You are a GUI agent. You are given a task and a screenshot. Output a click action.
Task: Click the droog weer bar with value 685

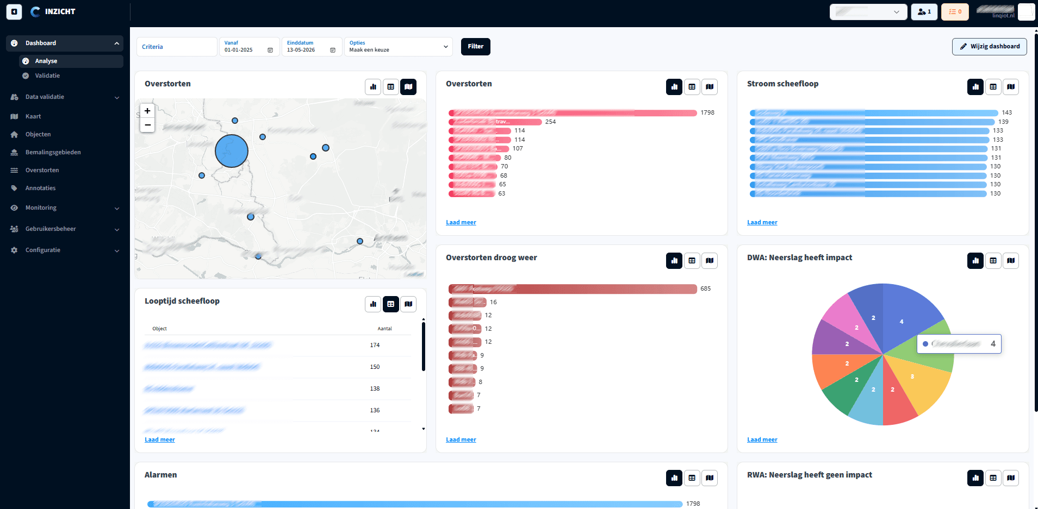pyautogui.click(x=573, y=289)
